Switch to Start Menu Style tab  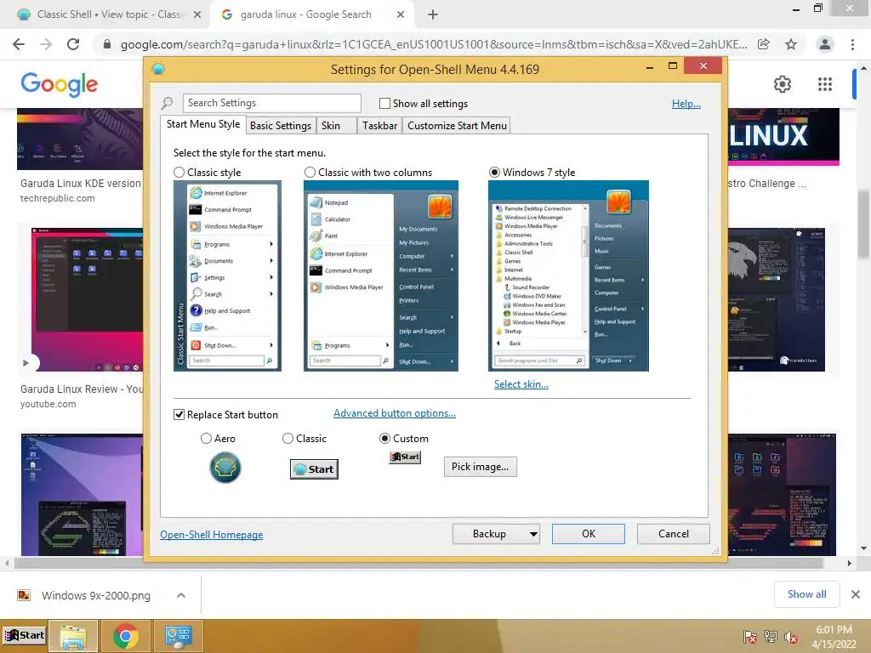pos(203,124)
